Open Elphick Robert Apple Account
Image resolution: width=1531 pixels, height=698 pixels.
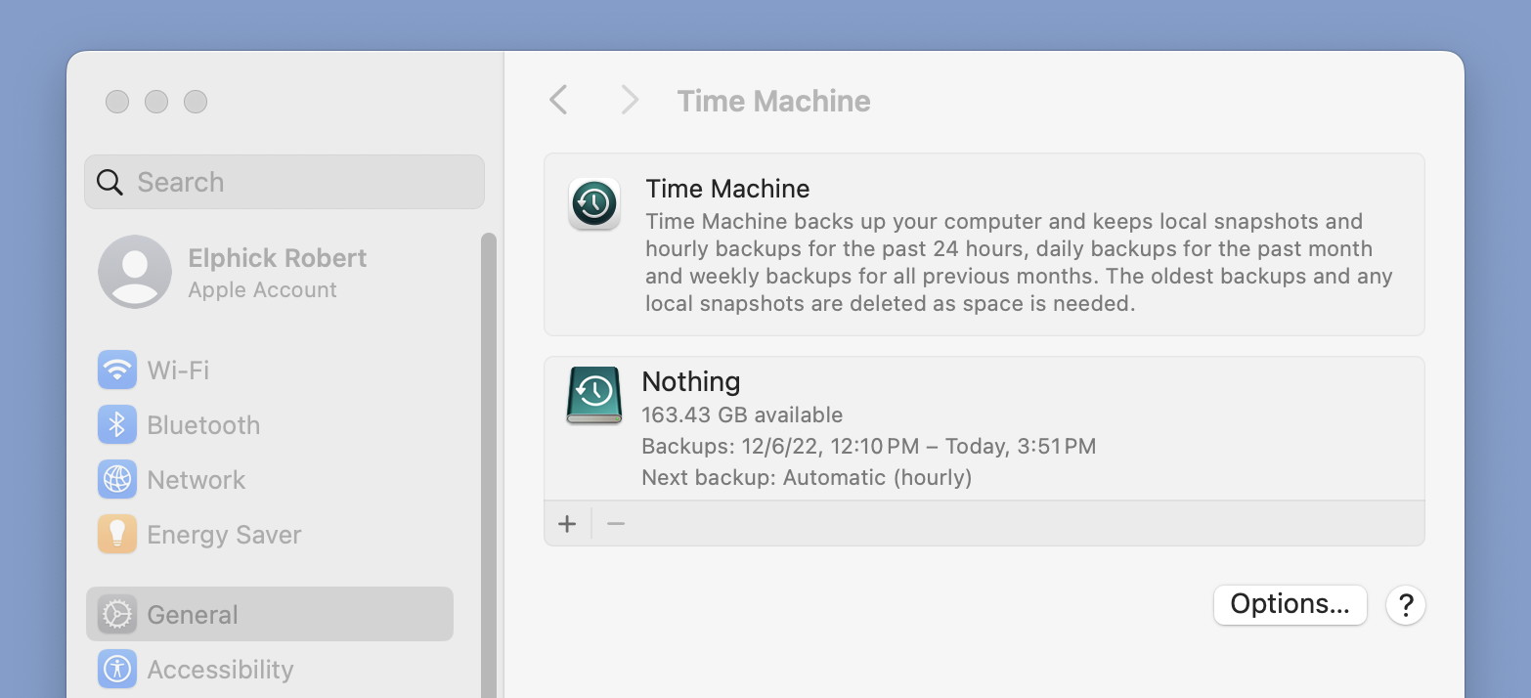click(x=270, y=272)
